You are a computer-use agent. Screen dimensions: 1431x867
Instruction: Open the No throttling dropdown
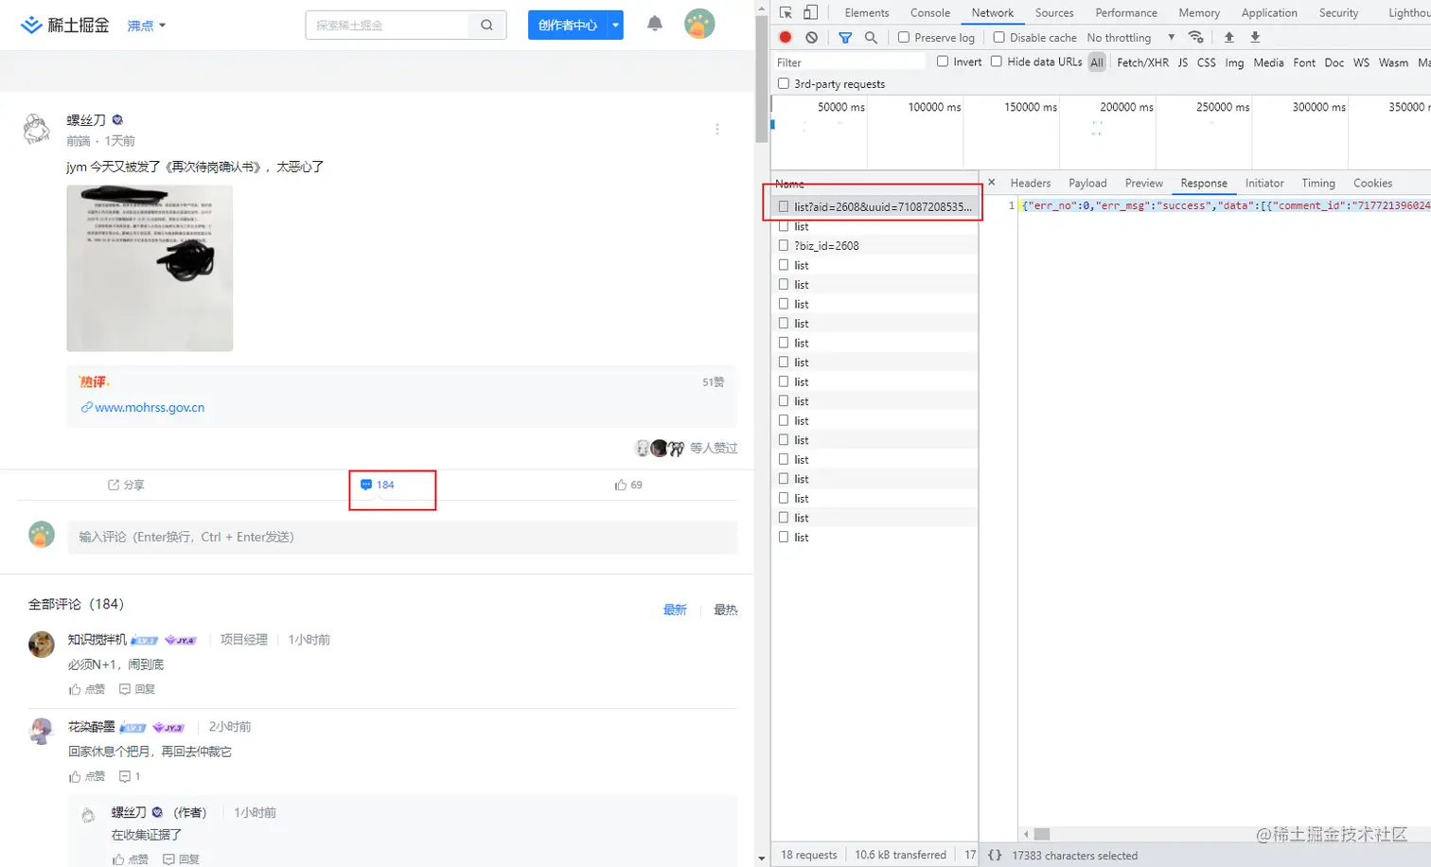coord(1131,37)
